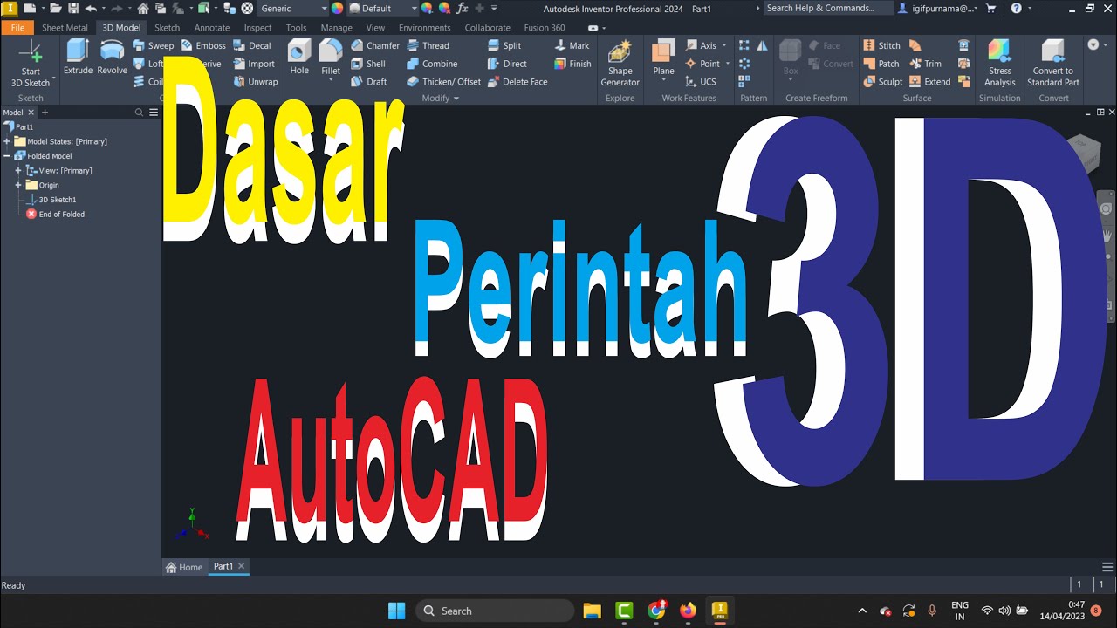Image resolution: width=1117 pixels, height=628 pixels.
Task: Expand the View: [Primary] node
Action: click(18, 170)
